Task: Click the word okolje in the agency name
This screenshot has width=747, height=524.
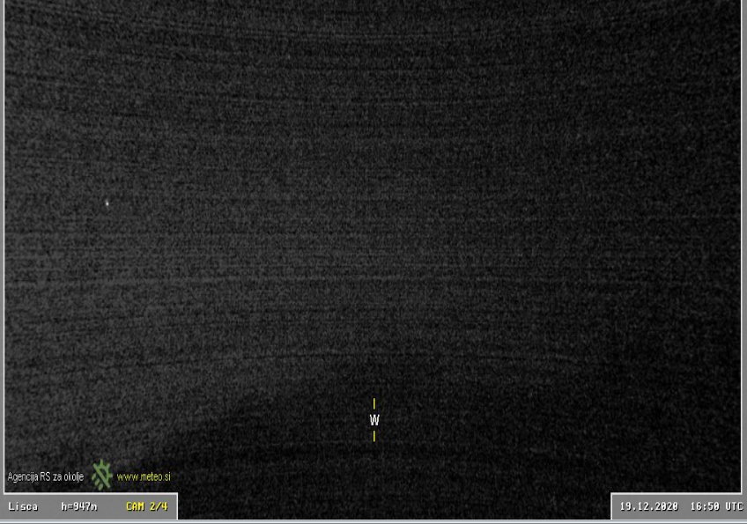Action: coord(72,476)
